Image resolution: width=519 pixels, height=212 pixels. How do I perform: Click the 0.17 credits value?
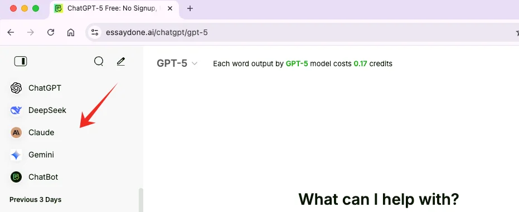point(361,64)
